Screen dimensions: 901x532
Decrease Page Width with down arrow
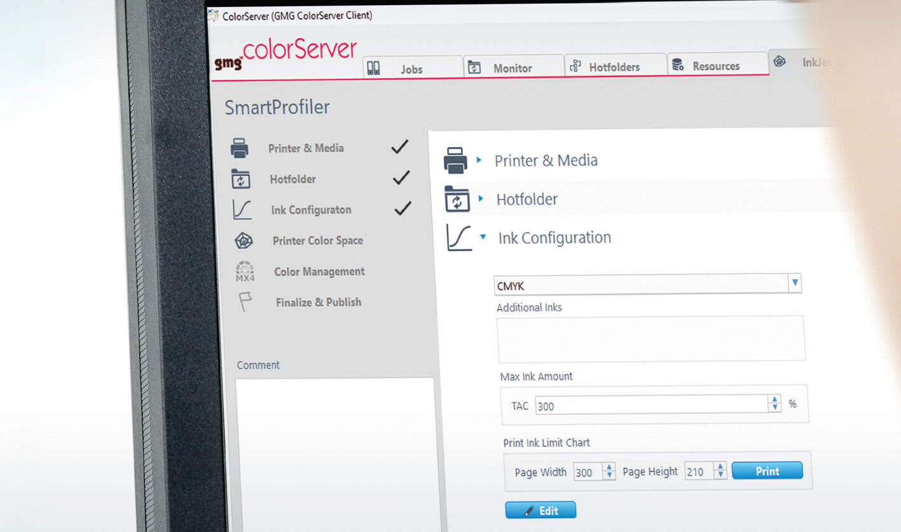609,475
